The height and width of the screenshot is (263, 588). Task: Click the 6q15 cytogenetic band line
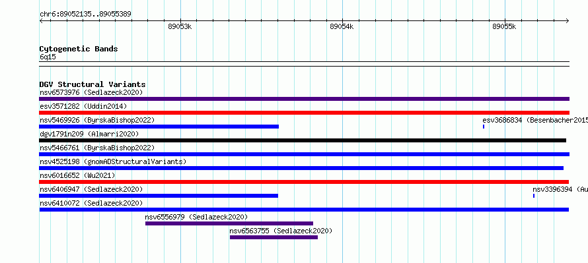[x=304, y=64]
